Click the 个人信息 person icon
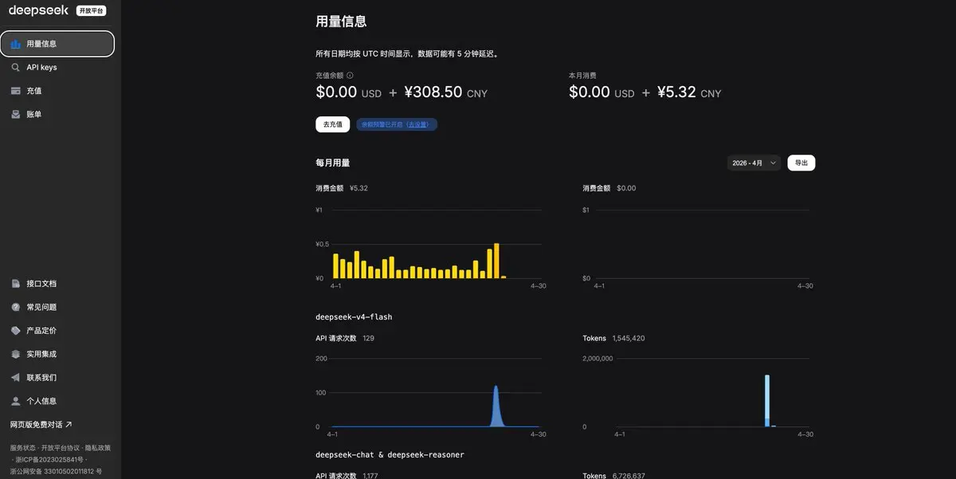Viewport: 956px width, 479px height. [x=16, y=401]
